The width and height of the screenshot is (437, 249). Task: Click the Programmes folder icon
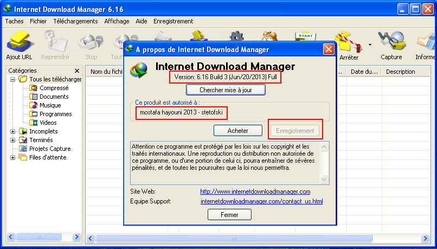(34, 114)
